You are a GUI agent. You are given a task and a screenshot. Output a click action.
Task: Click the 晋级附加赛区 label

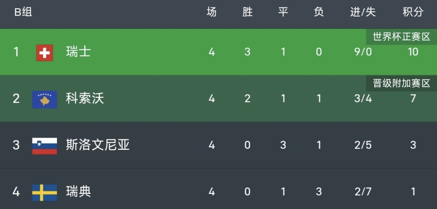coord(401,83)
